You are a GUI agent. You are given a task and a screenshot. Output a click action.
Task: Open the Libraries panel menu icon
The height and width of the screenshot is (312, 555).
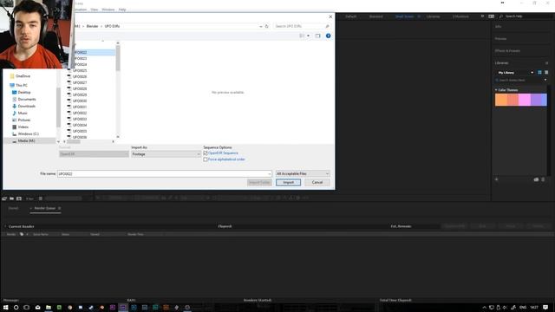click(x=546, y=63)
